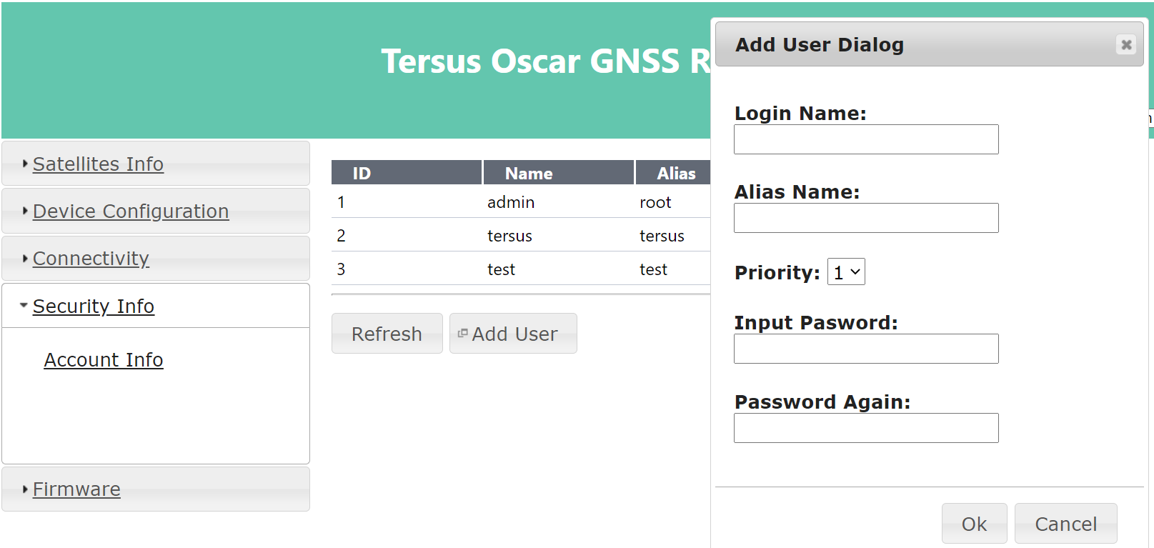
Task: Close the Add User Dialog
Action: point(1126,44)
